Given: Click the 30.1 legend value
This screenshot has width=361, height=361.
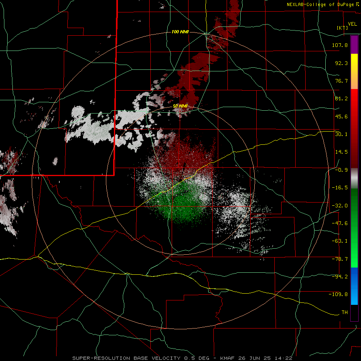Looking at the screenshot, I should tap(341, 134).
